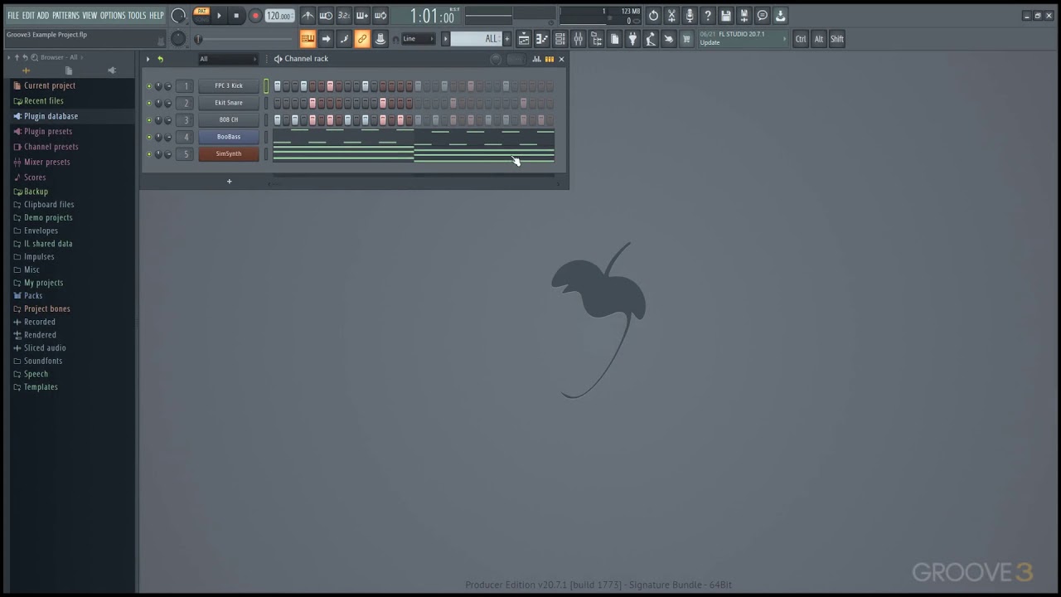Mute the Ekit Snare channel

149,103
